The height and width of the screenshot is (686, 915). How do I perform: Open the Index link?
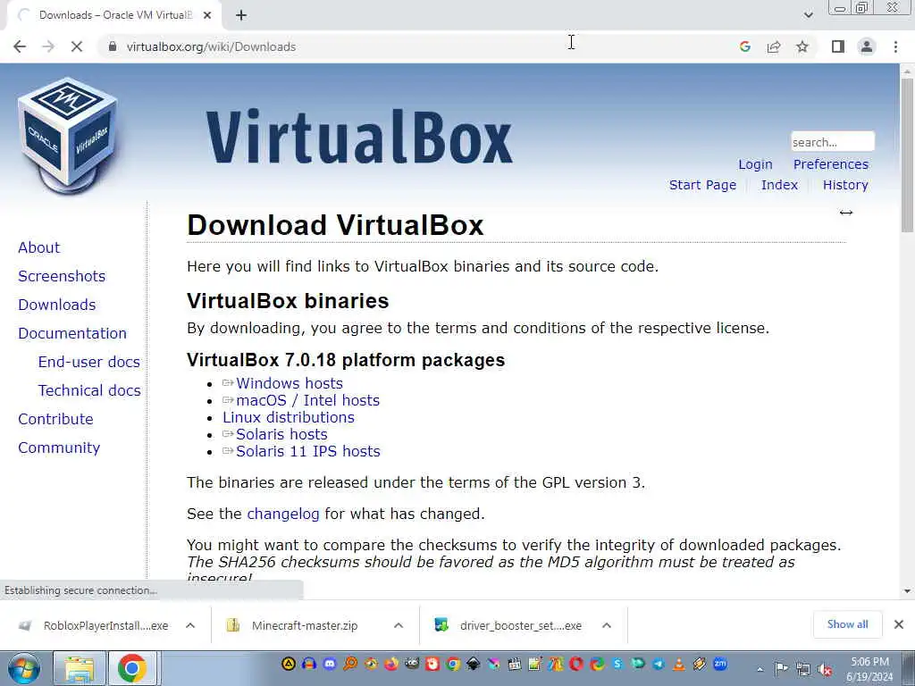click(x=779, y=185)
